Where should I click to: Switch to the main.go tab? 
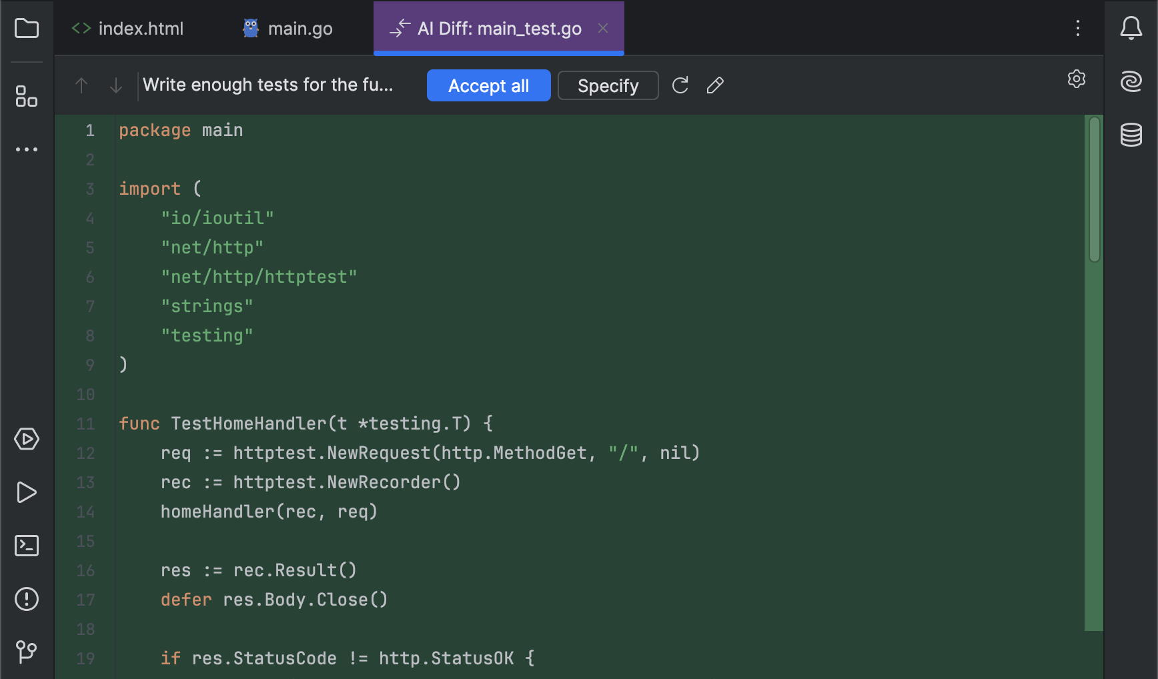(x=285, y=28)
